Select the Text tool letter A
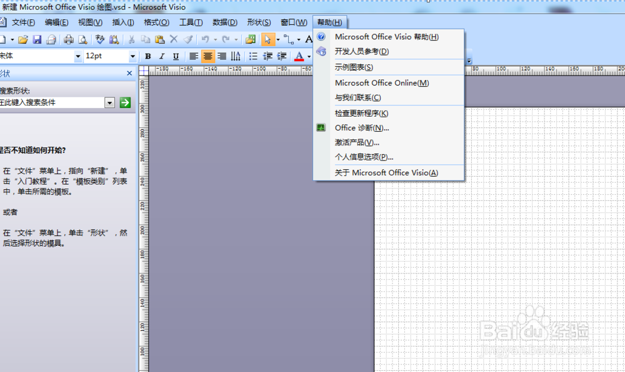 (309, 39)
